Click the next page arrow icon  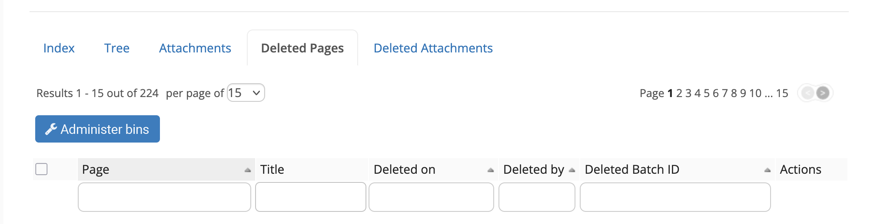(x=822, y=93)
